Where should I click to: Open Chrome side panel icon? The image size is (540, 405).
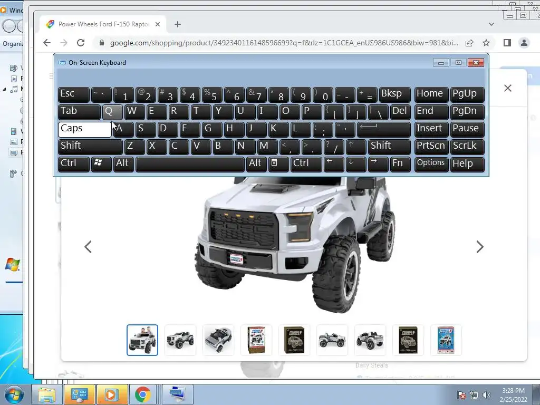tap(507, 43)
